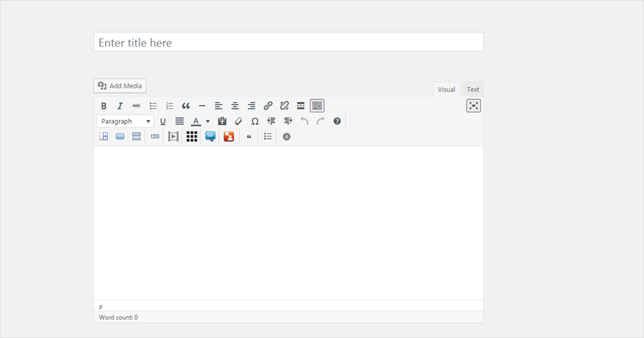Insert a special character (omega)

click(x=255, y=121)
